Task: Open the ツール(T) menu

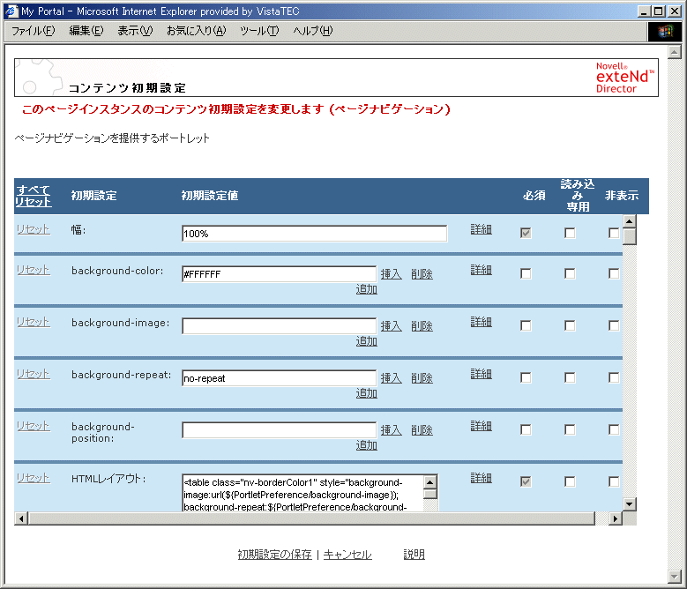Action: (259, 31)
